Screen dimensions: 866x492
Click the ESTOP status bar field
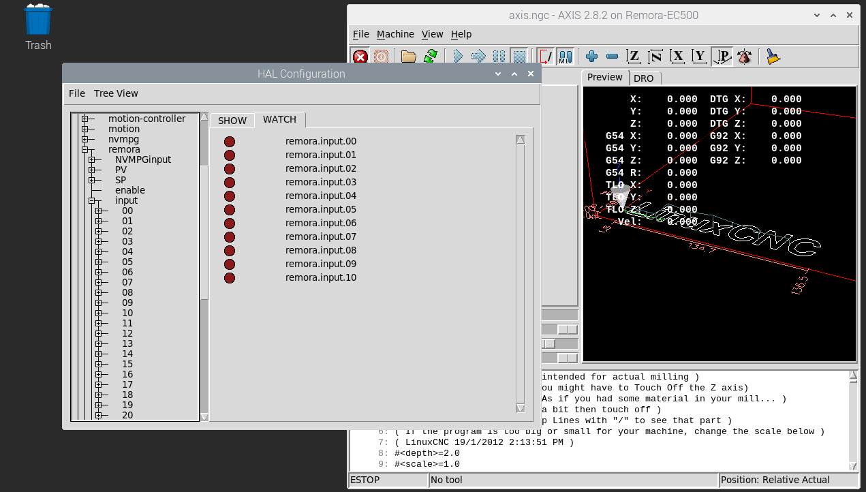(388, 480)
